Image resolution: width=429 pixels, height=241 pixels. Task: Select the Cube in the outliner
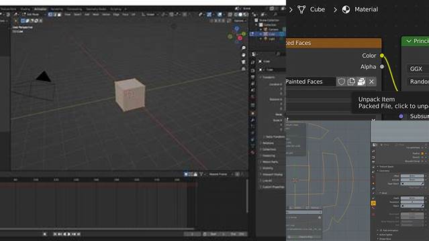coord(272,34)
